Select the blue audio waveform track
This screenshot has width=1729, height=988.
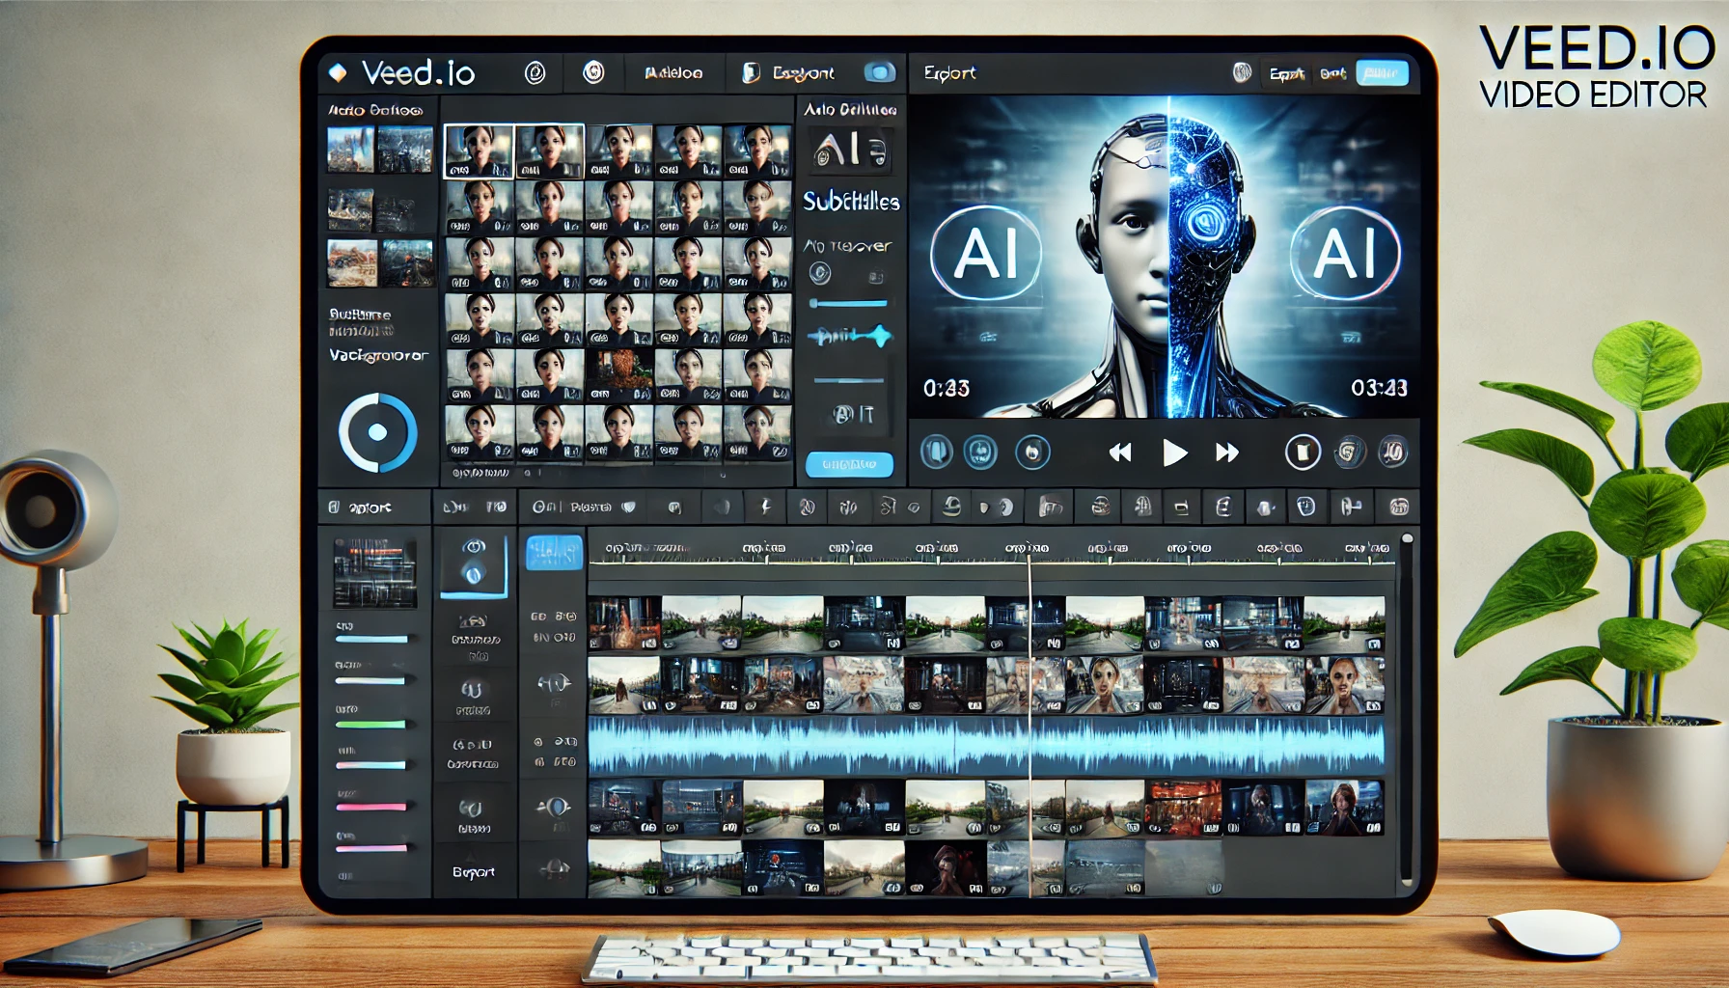click(x=986, y=746)
